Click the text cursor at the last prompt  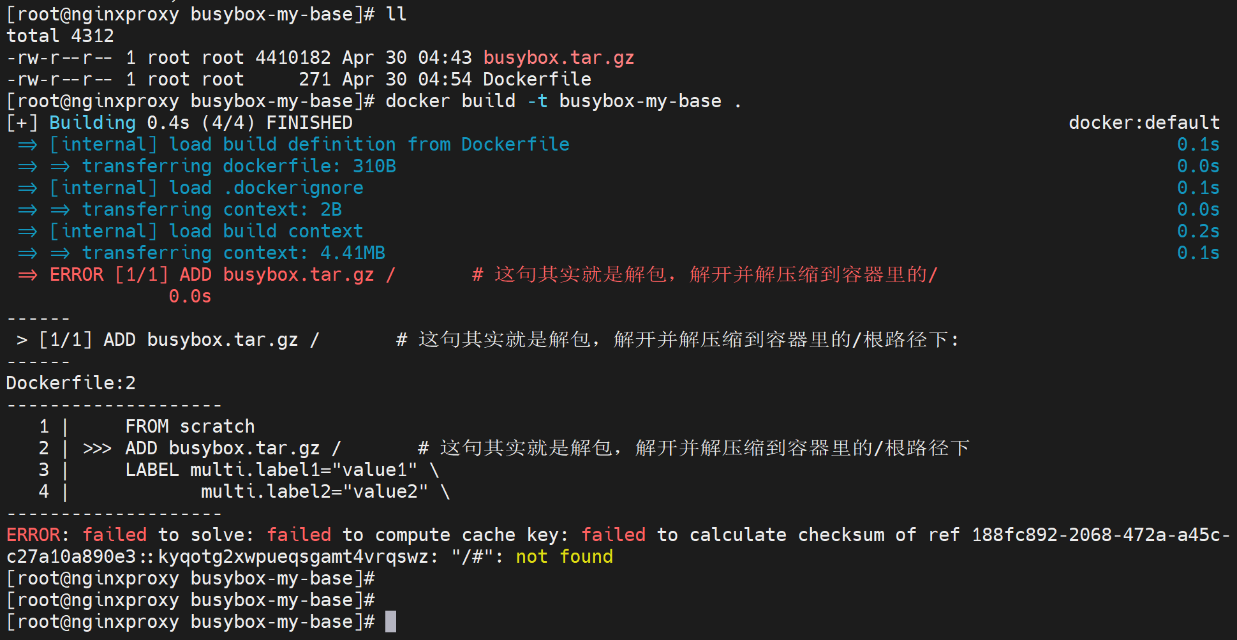pyautogui.click(x=390, y=621)
